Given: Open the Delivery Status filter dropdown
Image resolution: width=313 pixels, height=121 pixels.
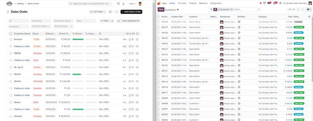Looking at the screenshot, I should click(x=41, y=26).
